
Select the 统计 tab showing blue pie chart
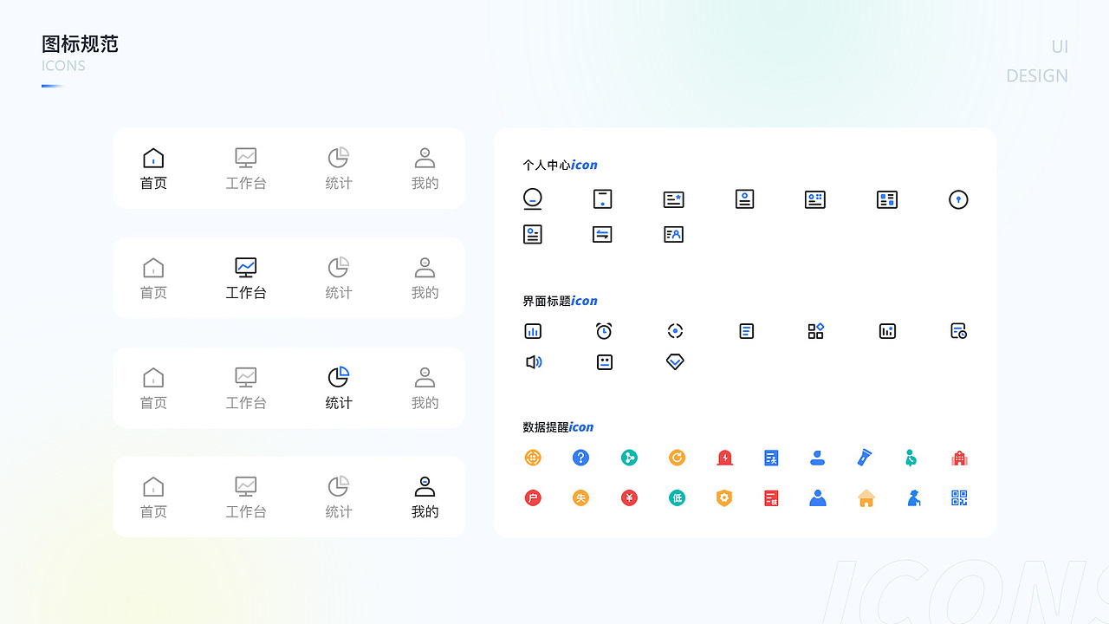tap(338, 387)
